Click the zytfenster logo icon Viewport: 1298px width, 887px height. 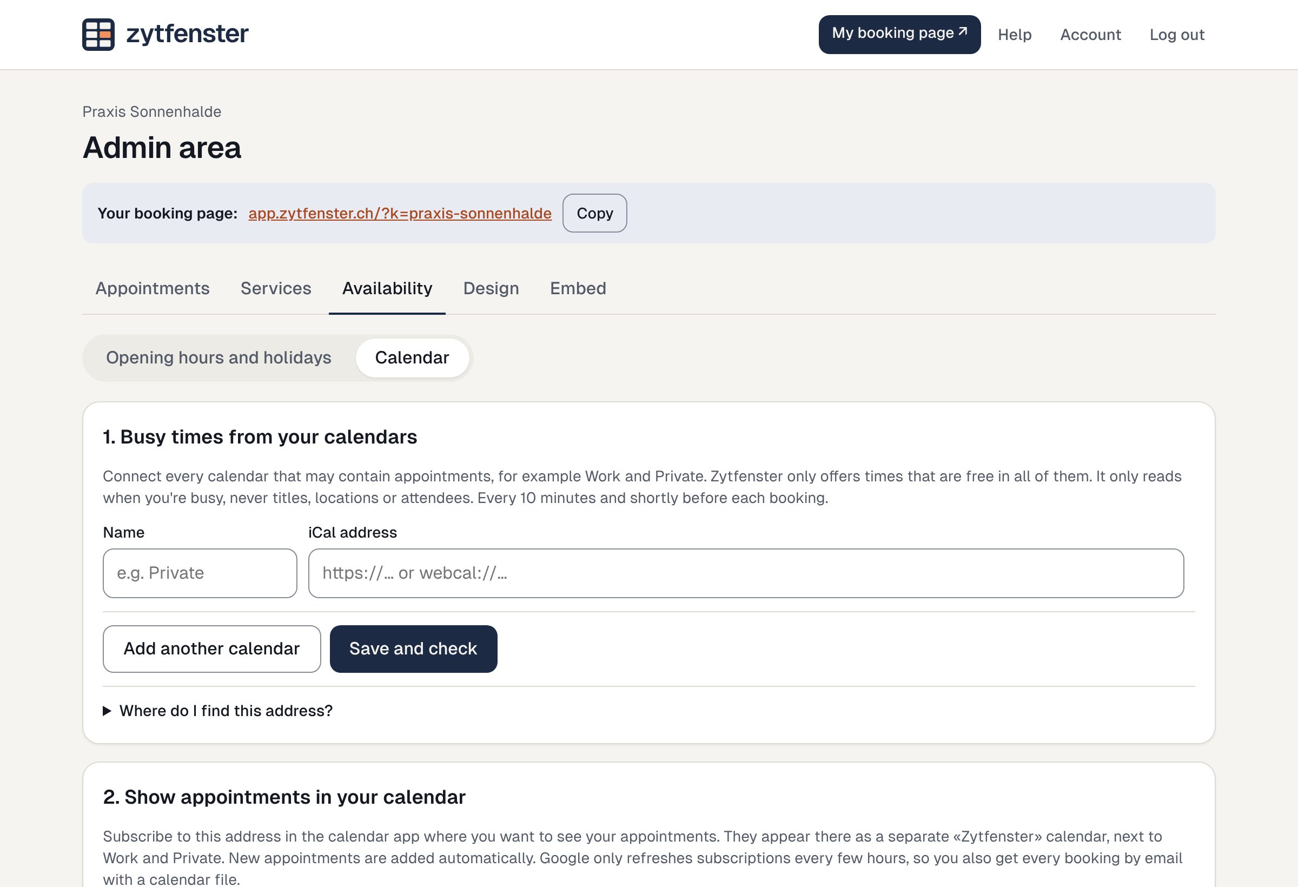98,35
